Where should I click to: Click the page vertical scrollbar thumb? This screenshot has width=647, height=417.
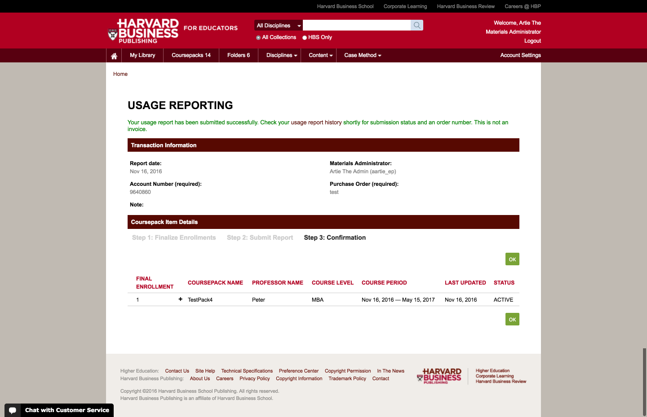point(644,382)
